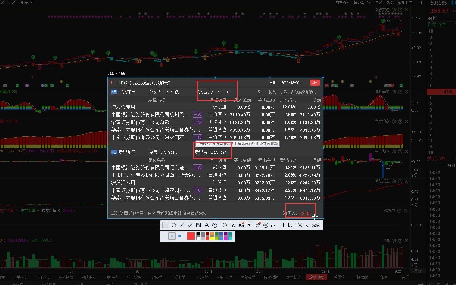Image resolution: width=456 pixels, height=285 pixels.
Task: Open help for 超级单 indicator
Action: [x=399, y=211]
